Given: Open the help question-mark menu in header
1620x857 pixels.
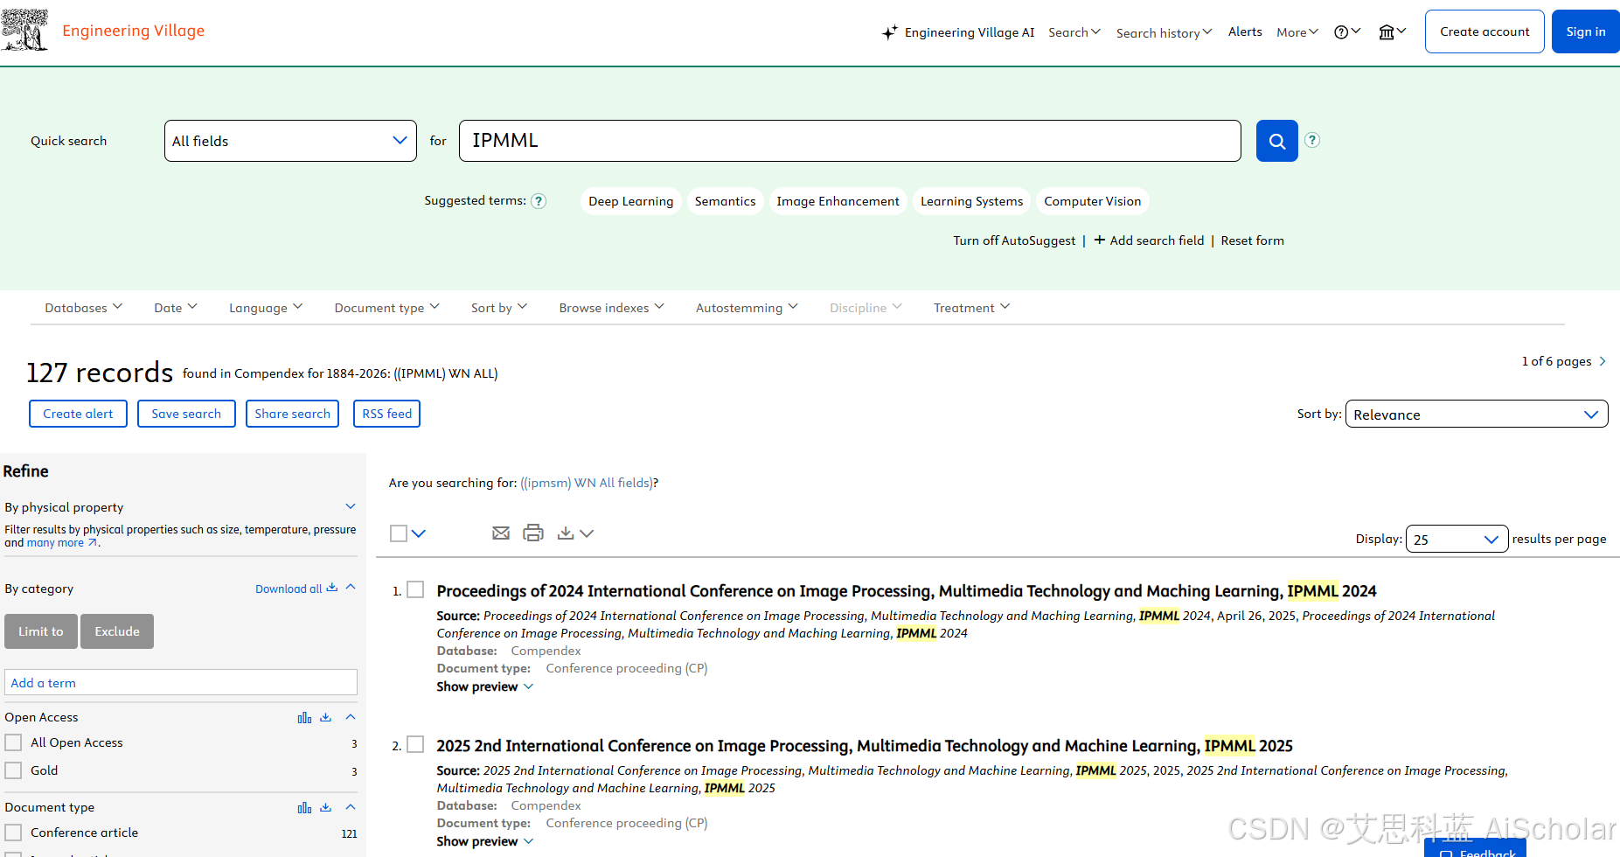Looking at the screenshot, I should click(x=1346, y=32).
